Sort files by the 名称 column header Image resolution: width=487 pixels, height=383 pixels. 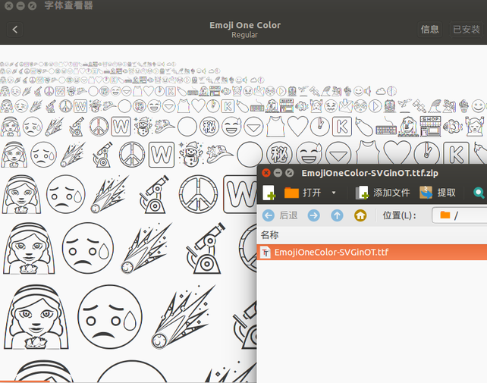(270, 234)
